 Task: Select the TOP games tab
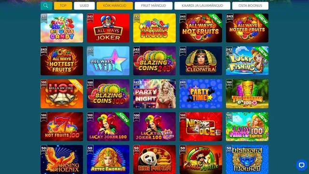click(63, 6)
